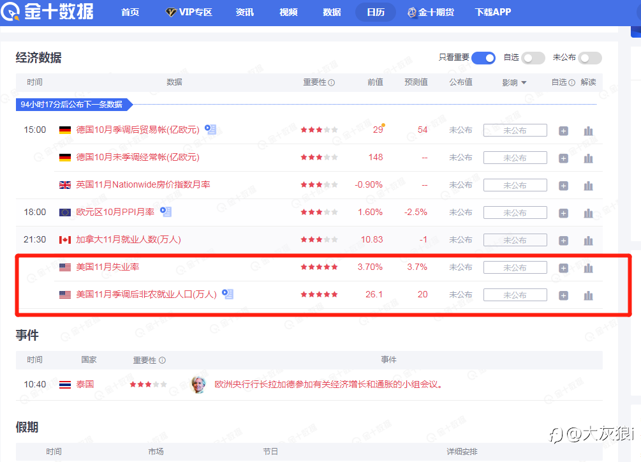Click the 解读 column header
Image resolution: width=641 pixels, height=462 pixels.
pos(588,82)
